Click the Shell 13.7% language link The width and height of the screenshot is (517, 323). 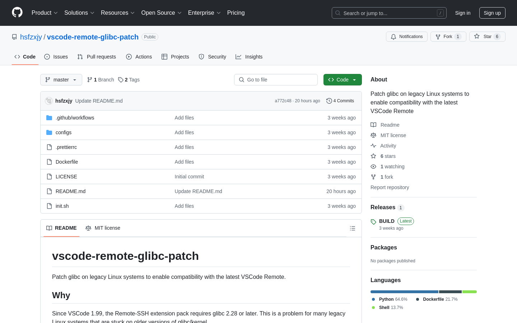(x=388, y=308)
